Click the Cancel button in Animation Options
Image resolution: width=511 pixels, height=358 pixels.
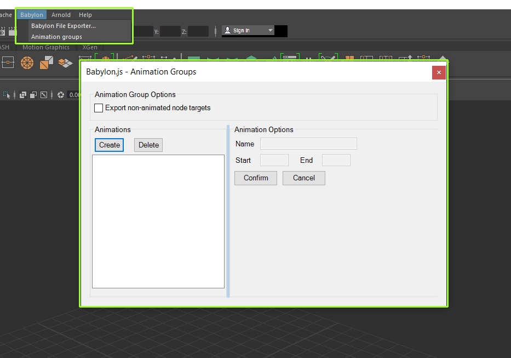click(x=304, y=178)
